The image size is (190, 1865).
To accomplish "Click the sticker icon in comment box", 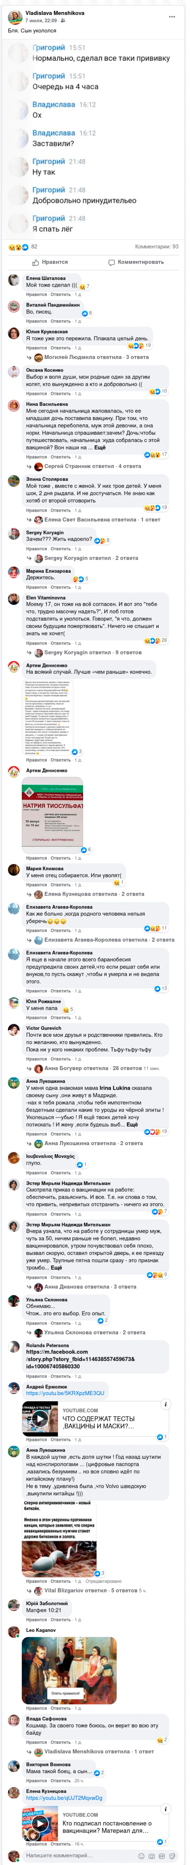I will pyautogui.click(x=171, y=1856).
